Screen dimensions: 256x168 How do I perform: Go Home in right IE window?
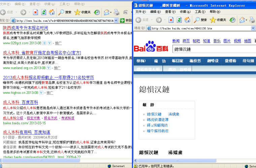click(187, 20)
